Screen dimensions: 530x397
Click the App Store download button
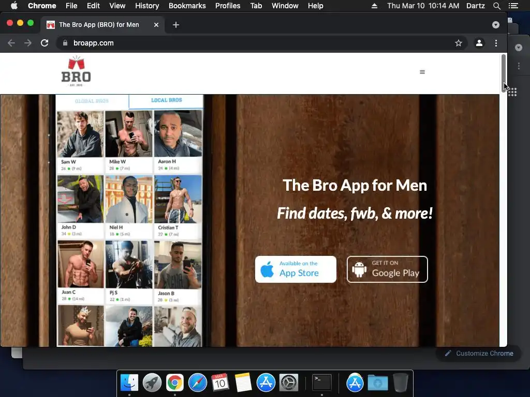click(296, 269)
